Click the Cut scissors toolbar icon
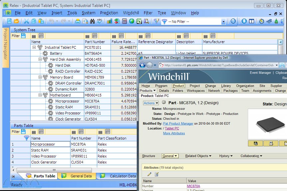287x191 pixels. pyautogui.click(x=26, y=21)
